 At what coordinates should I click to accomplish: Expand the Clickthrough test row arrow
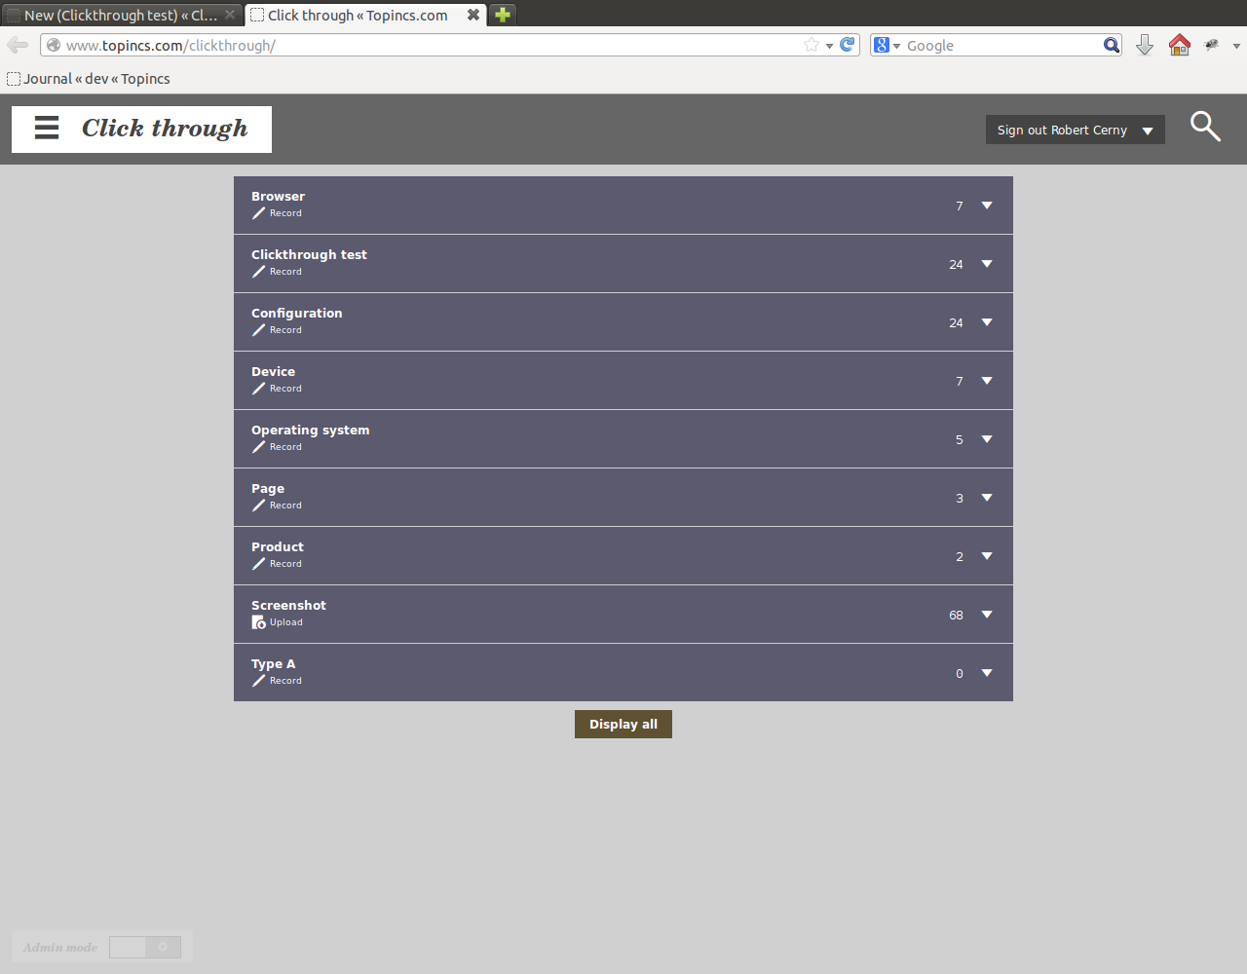click(x=987, y=264)
